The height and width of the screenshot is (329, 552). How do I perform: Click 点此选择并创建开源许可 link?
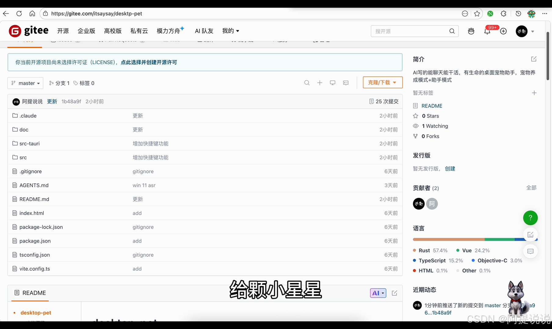click(149, 62)
